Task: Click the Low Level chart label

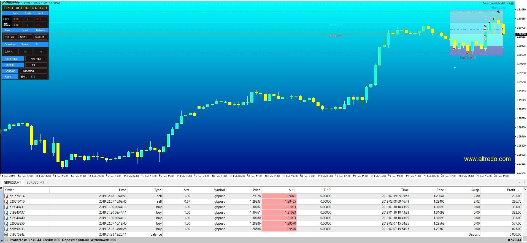Action: click(x=468, y=58)
